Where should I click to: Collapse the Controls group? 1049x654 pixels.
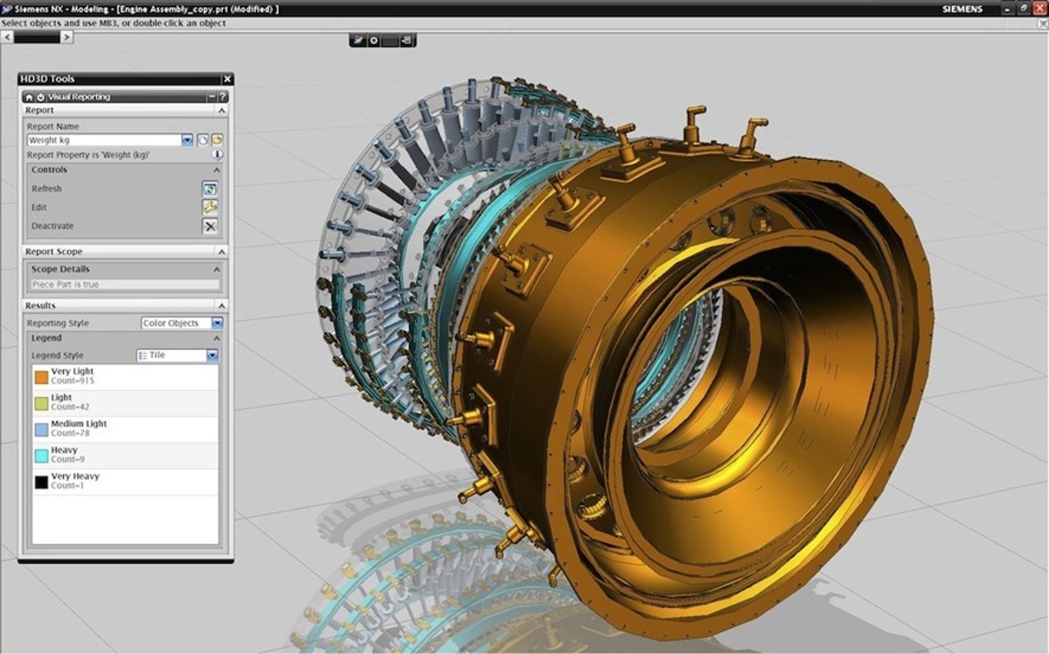[x=218, y=170]
